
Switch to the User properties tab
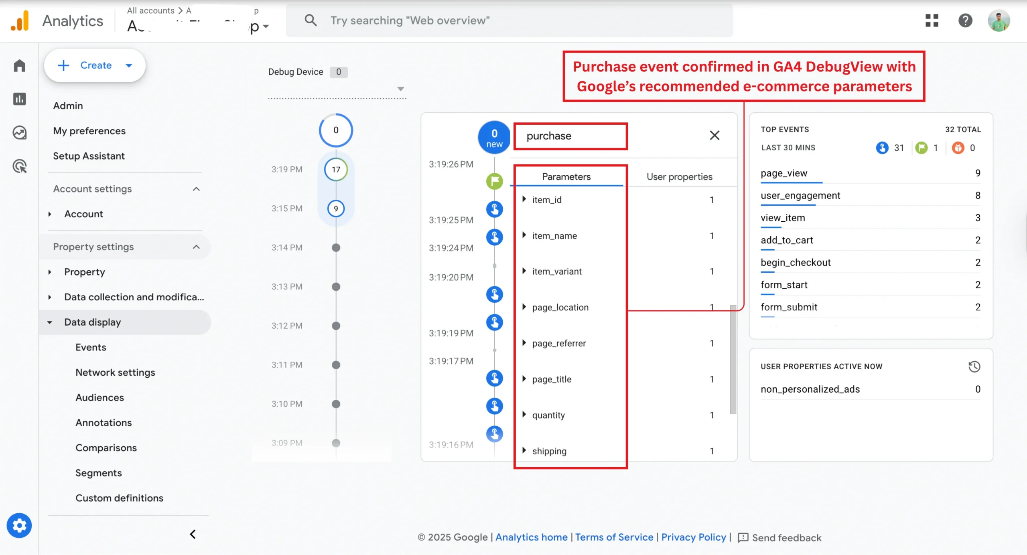pyautogui.click(x=679, y=177)
